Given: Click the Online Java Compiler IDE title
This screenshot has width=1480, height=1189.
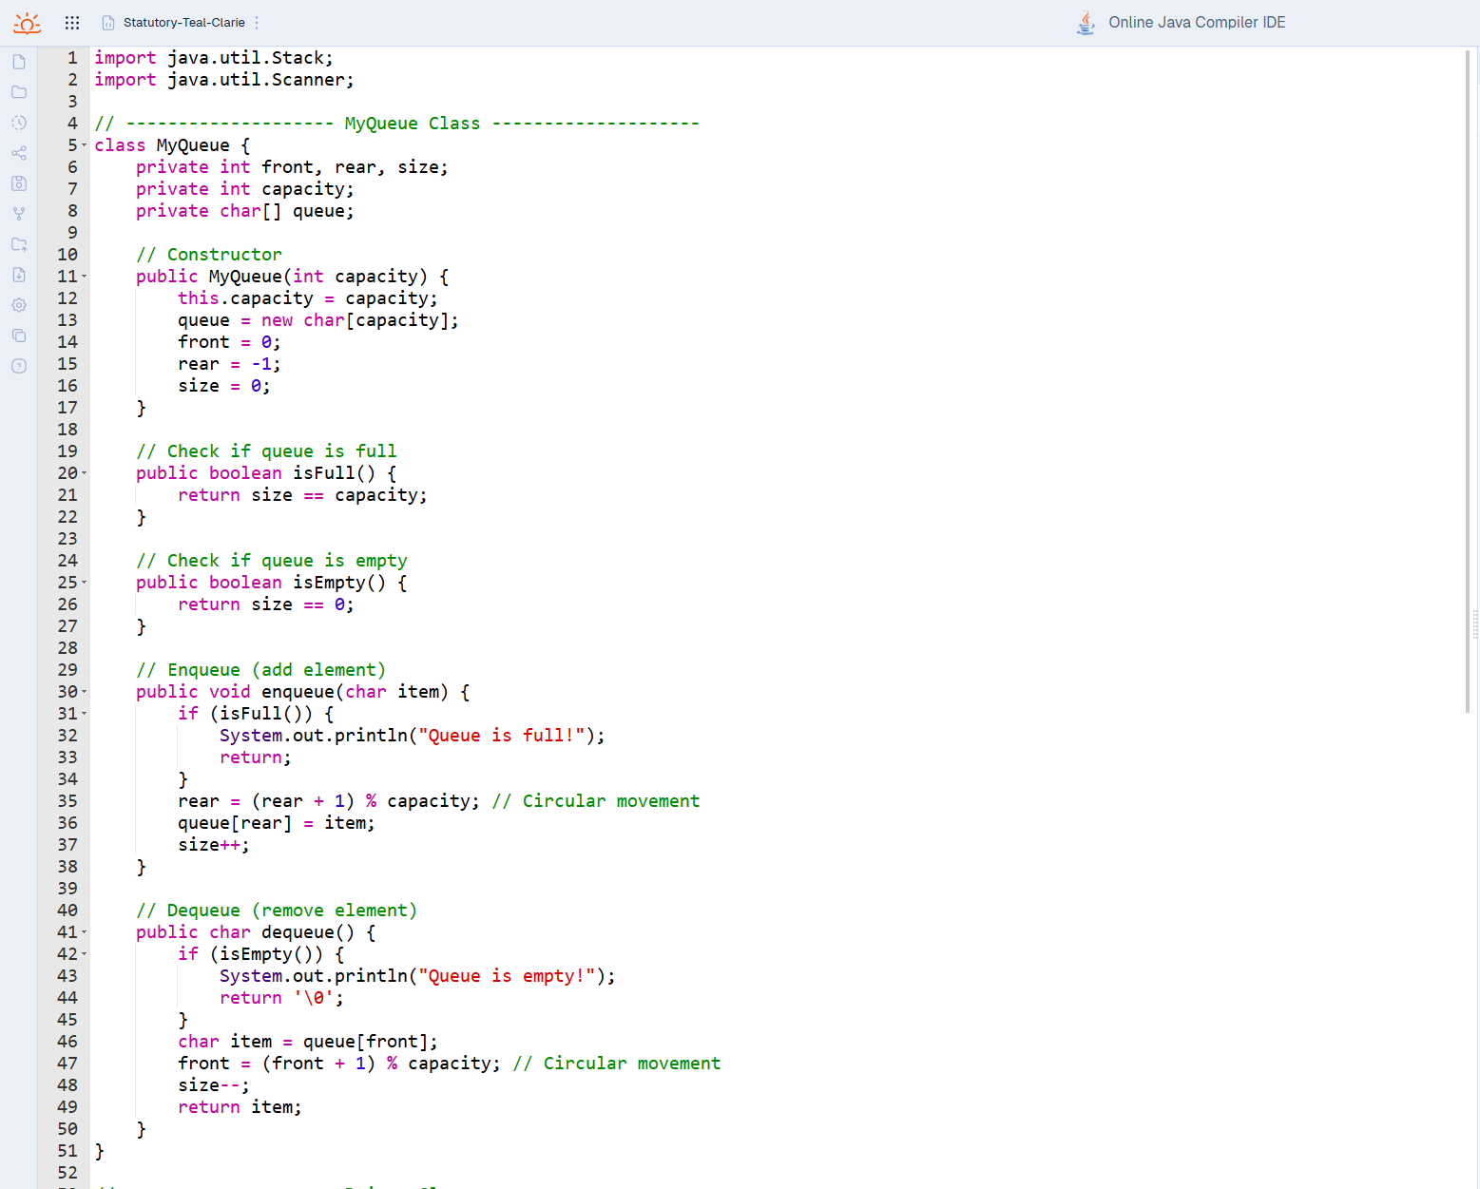Looking at the screenshot, I should pos(1197,23).
